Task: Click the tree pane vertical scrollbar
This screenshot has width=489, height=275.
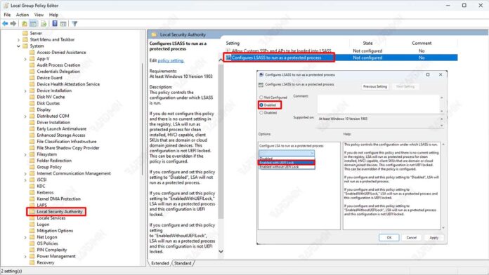Action: (x=142, y=119)
